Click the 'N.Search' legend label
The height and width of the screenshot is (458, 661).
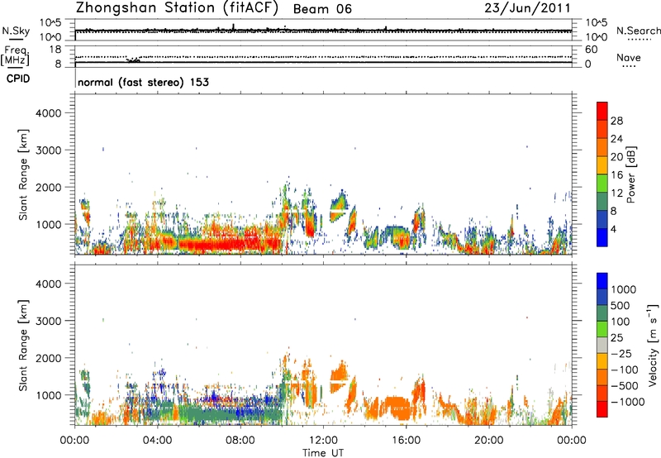(639, 31)
